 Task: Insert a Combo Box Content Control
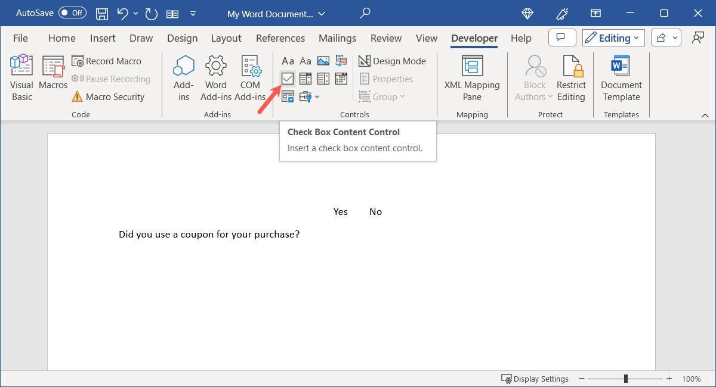(x=305, y=78)
